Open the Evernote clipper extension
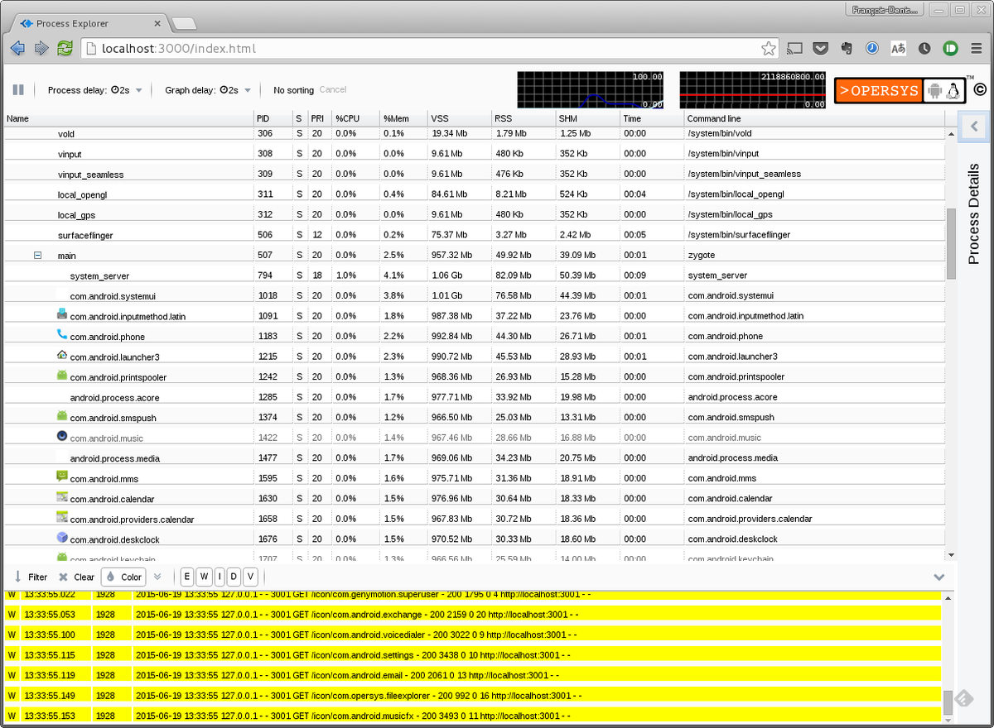The width and height of the screenshot is (994, 728). [x=846, y=49]
